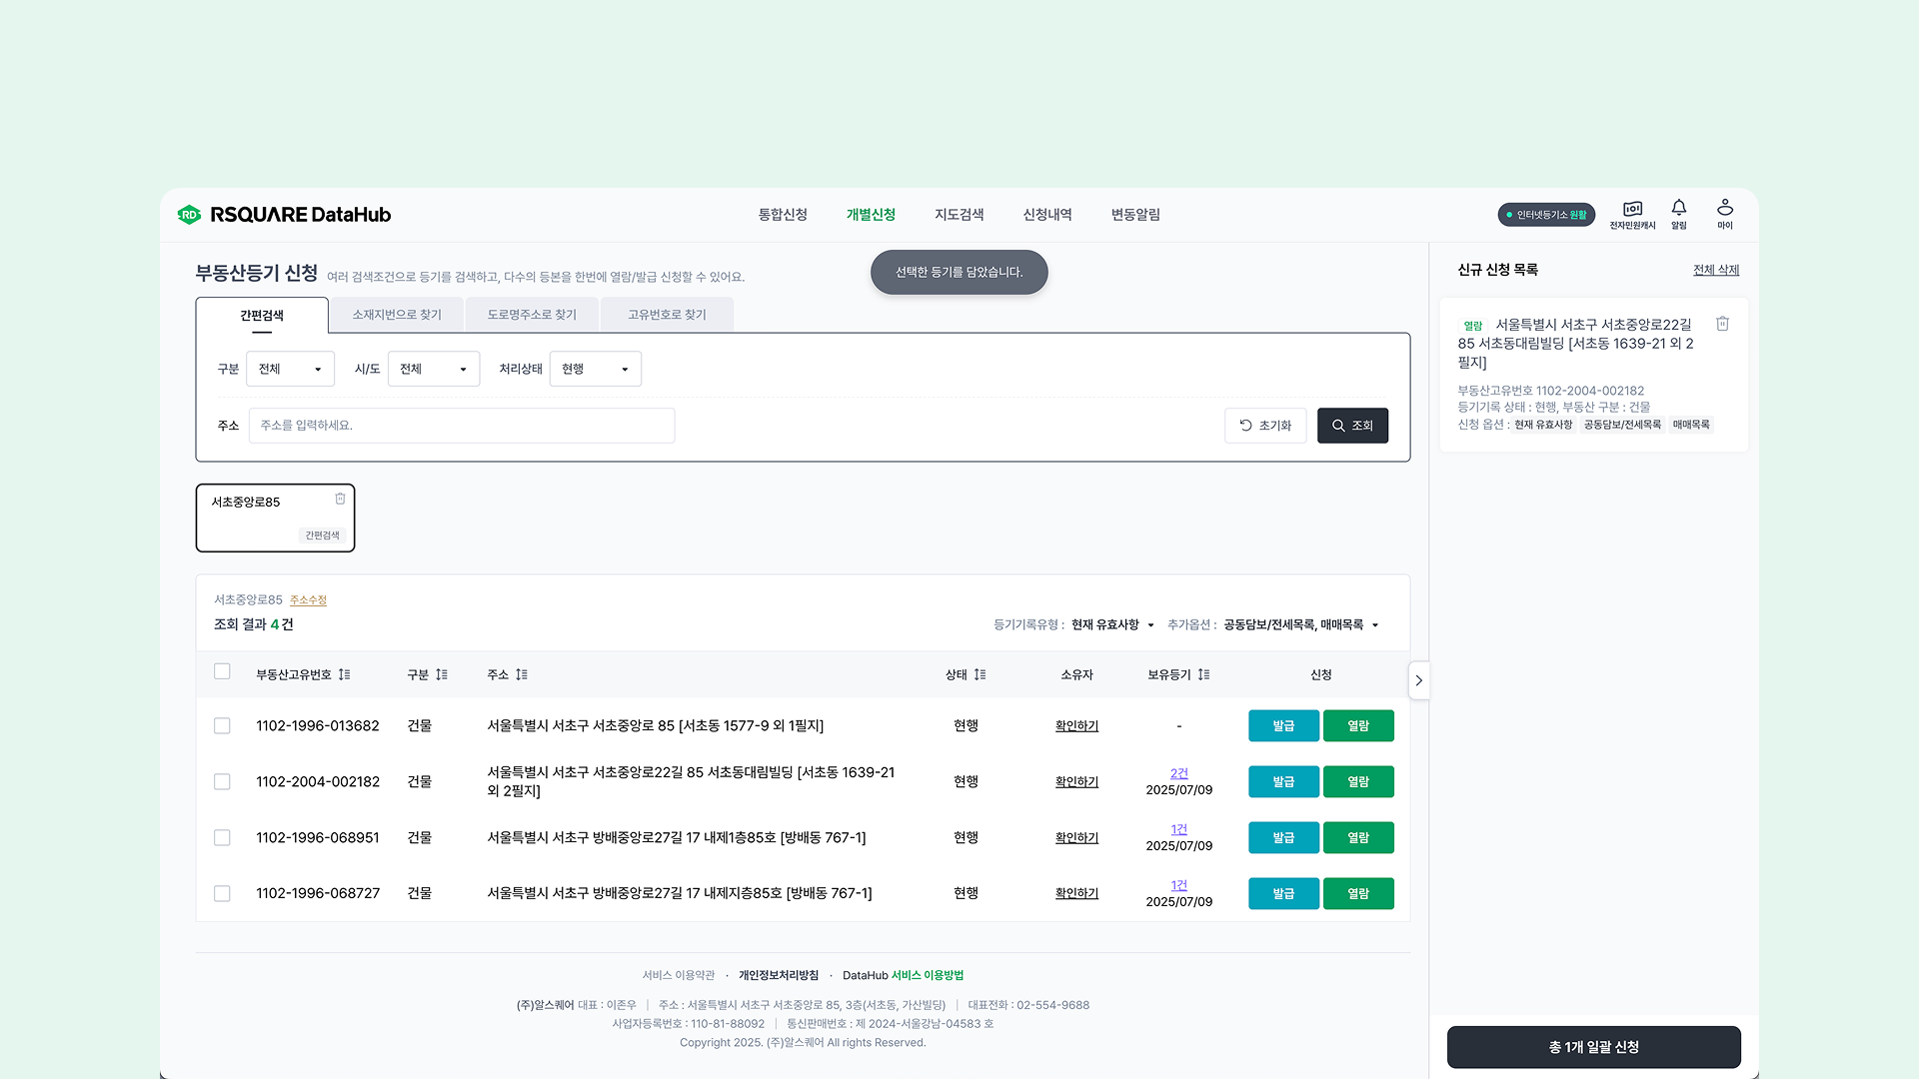The image size is (1919, 1079).
Task: Sort by 상태 column sort icon
Action: (x=980, y=675)
